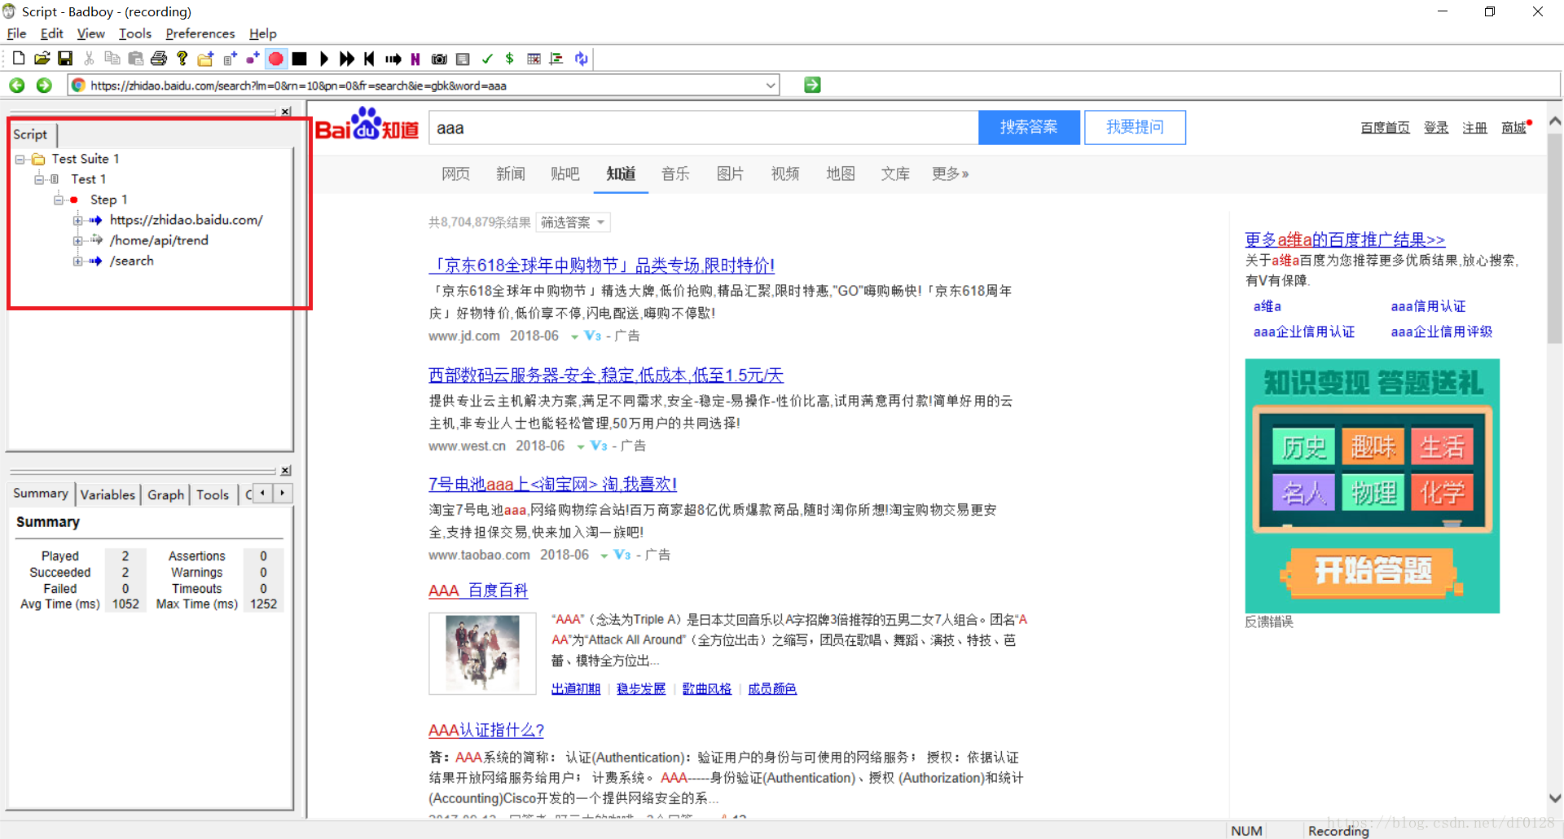Open the File menu
Screen dimensions: 1564x839
16,33
